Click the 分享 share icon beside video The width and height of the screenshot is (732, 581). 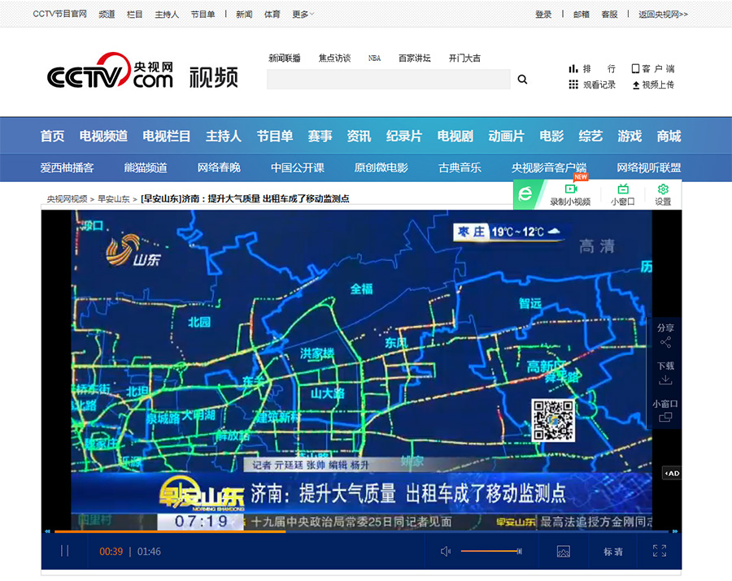pyautogui.click(x=665, y=336)
